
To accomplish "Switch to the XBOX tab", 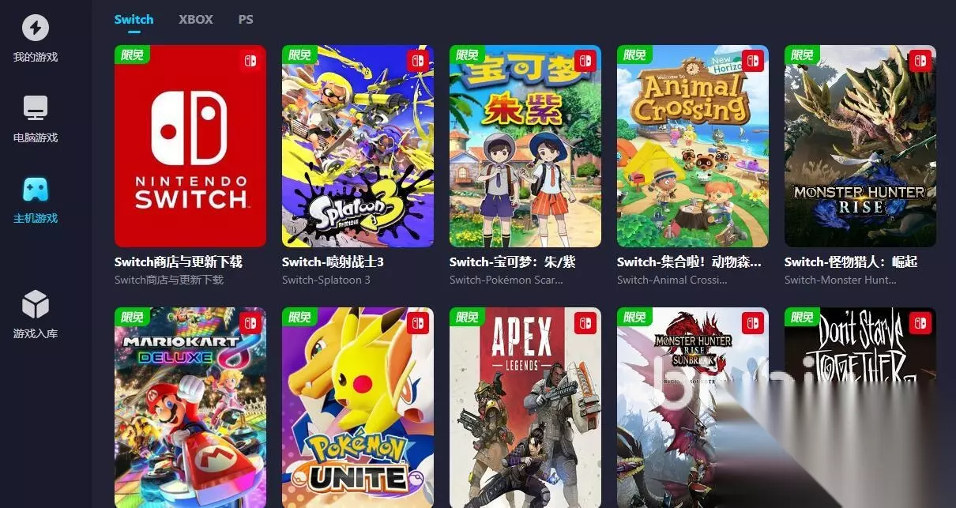I will click(196, 19).
